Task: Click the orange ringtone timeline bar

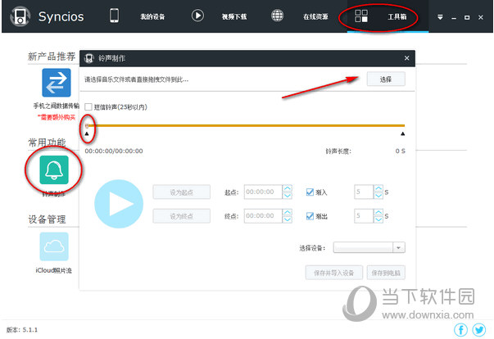Action: (246, 125)
